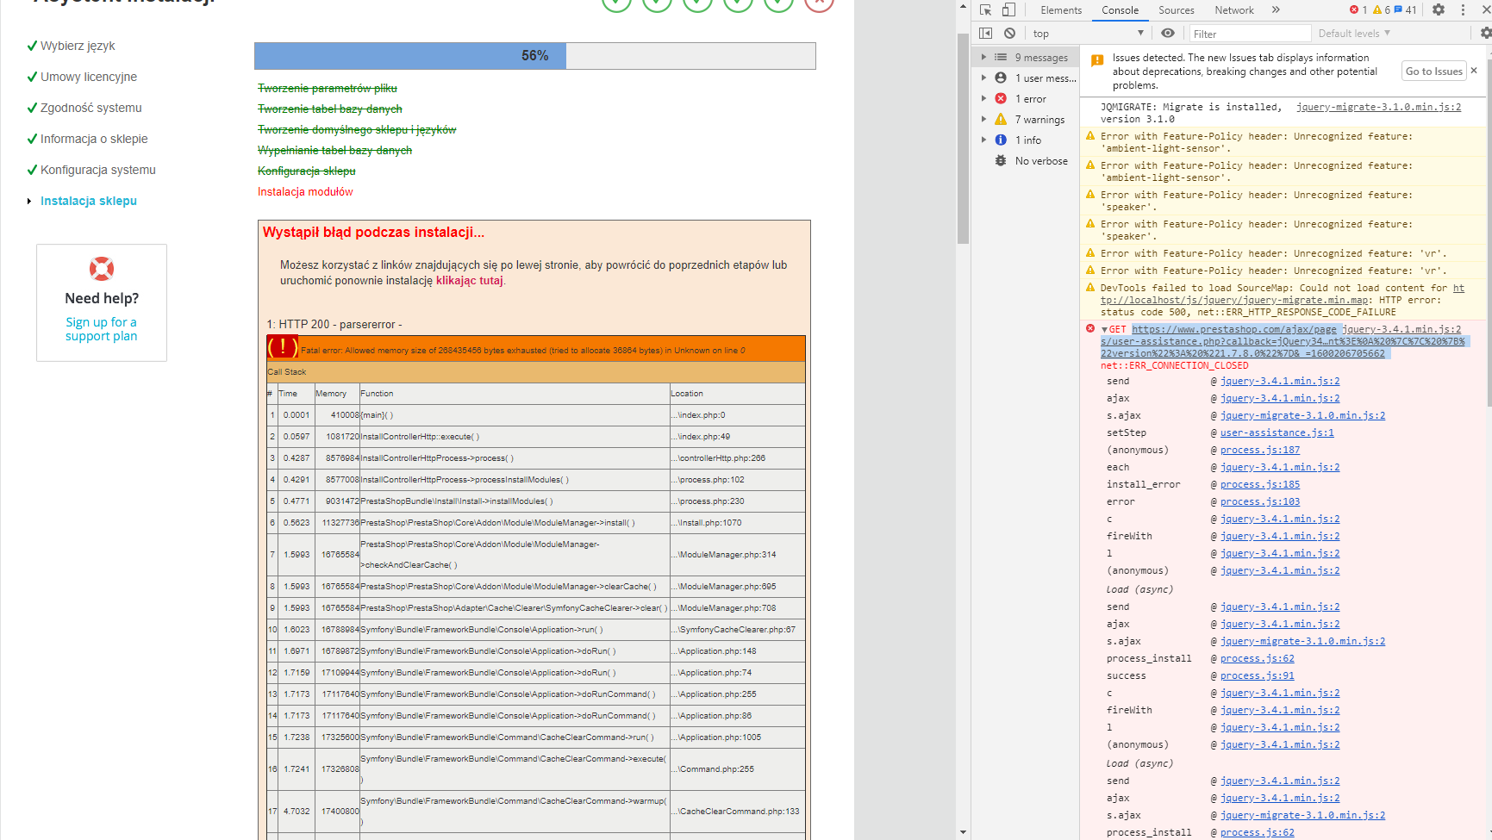Click the console sidebar toggle icon

click(986, 33)
